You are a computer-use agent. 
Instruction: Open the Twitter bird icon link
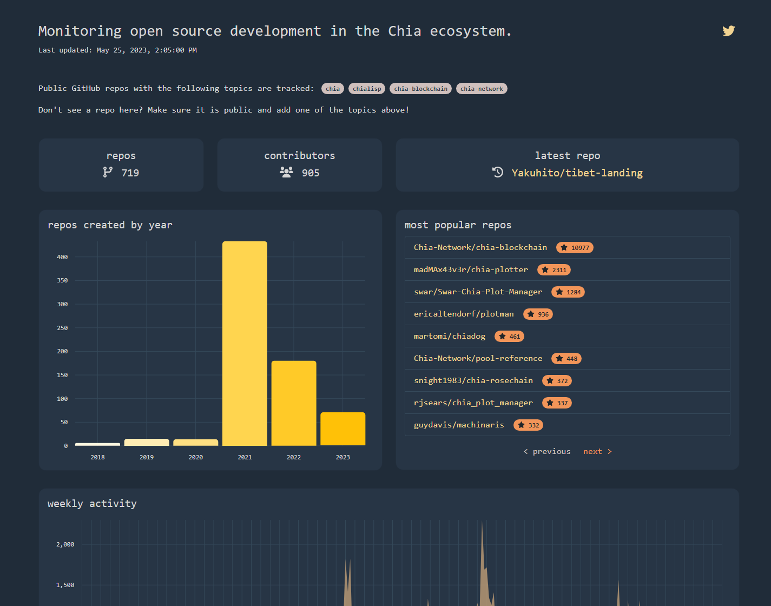728,31
